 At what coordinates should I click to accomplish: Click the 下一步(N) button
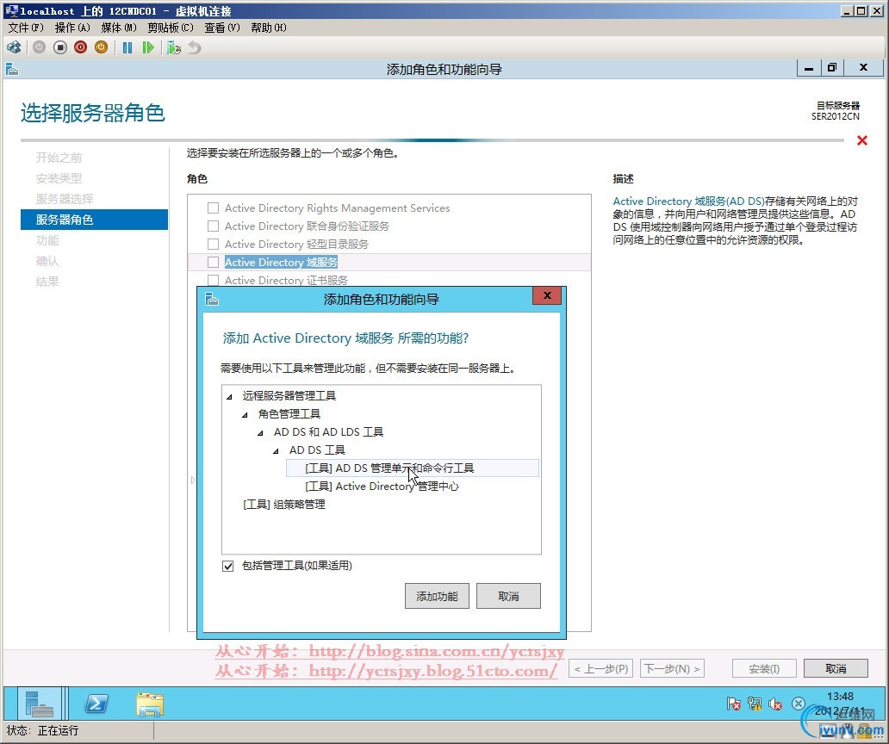[x=673, y=668]
